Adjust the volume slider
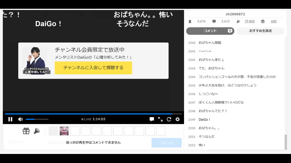The image size is (291, 163). tap(37, 119)
